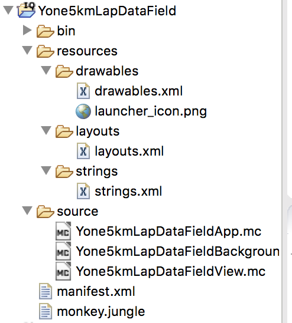Screen dimensions: 292x323
Task: Select launcher_icon.png file name
Action: coord(151,111)
